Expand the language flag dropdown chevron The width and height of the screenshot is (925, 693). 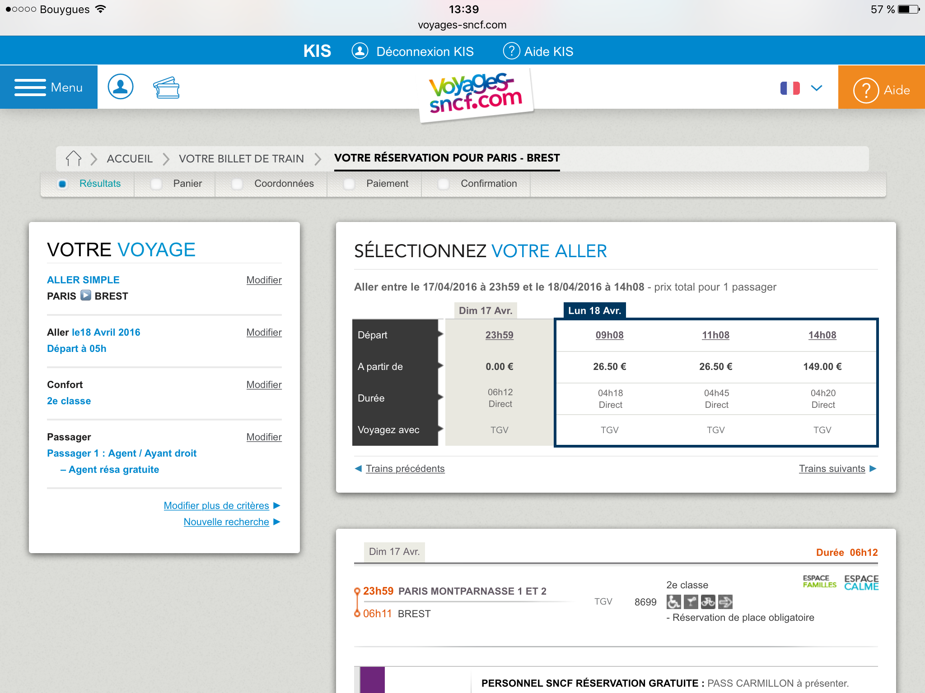tap(816, 88)
